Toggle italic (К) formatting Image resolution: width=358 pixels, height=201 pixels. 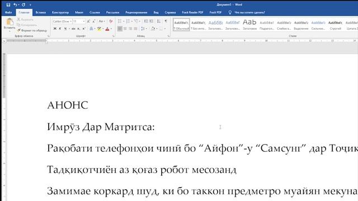(x=60, y=28)
